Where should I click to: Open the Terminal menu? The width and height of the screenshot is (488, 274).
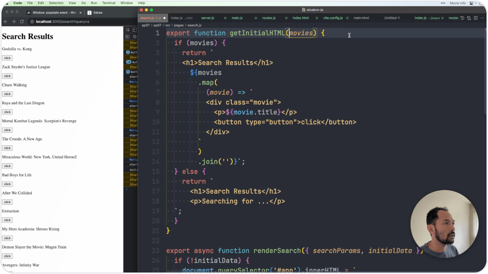click(109, 3)
